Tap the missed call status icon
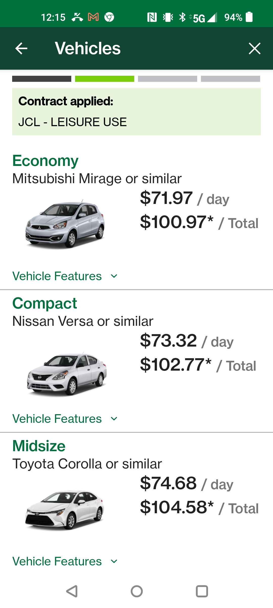The width and height of the screenshot is (273, 608). (x=77, y=17)
